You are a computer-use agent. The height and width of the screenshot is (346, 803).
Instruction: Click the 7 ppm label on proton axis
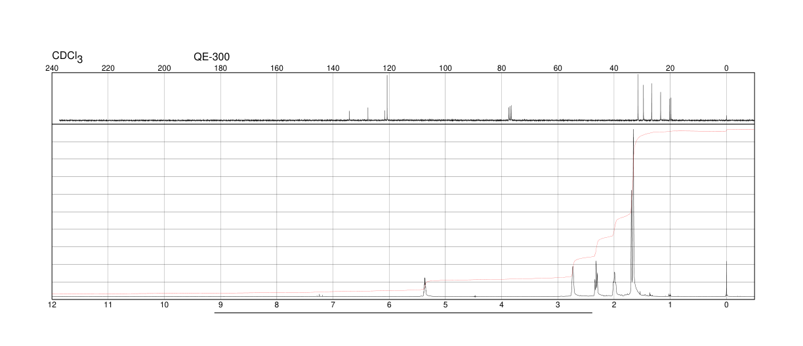[x=333, y=305]
